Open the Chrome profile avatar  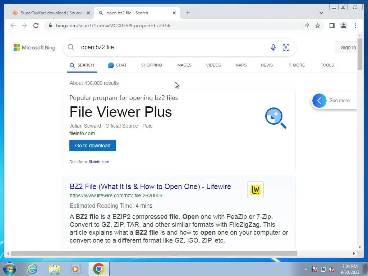tap(343, 26)
